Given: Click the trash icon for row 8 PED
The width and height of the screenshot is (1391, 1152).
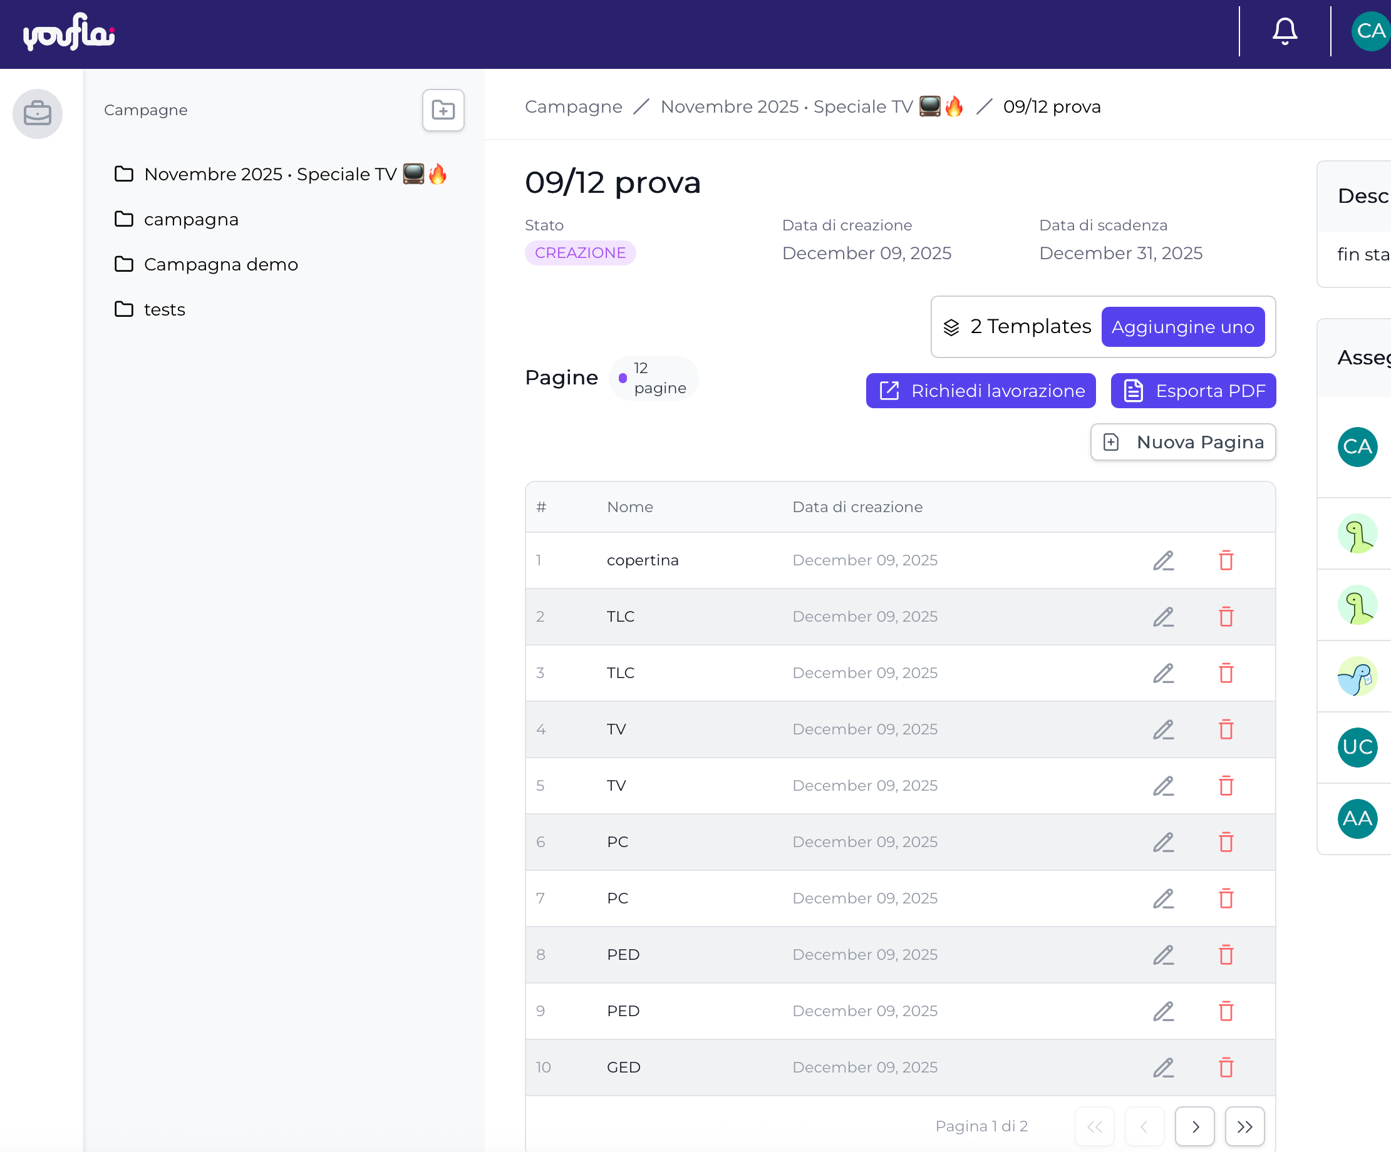Looking at the screenshot, I should [x=1226, y=955].
